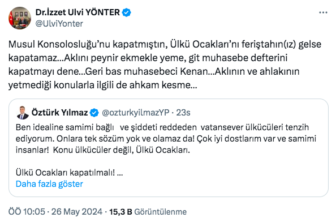Screen dimensions: 336x222
Task: Click the line 'Ülkü Ocakları kapatılmalı!' in the quote
Action: (x=65, y=173)
